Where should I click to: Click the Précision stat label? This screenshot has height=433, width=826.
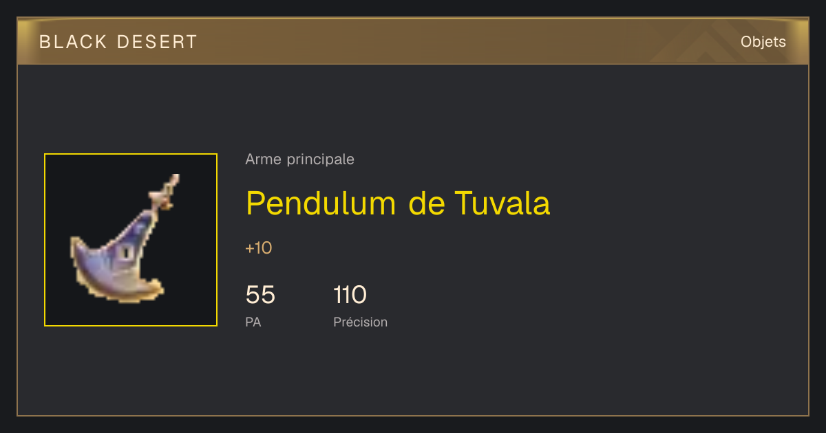click(360, 322)
